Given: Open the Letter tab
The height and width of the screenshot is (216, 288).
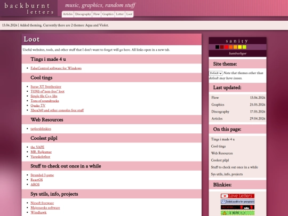Looking at the screenshot, I should [x=120, y=14].
